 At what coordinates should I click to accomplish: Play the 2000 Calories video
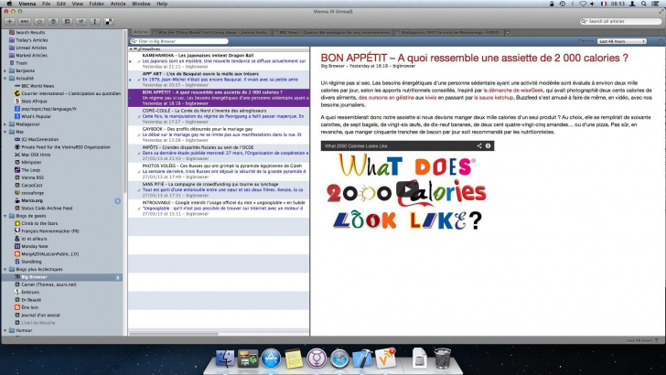pos(407,189)
